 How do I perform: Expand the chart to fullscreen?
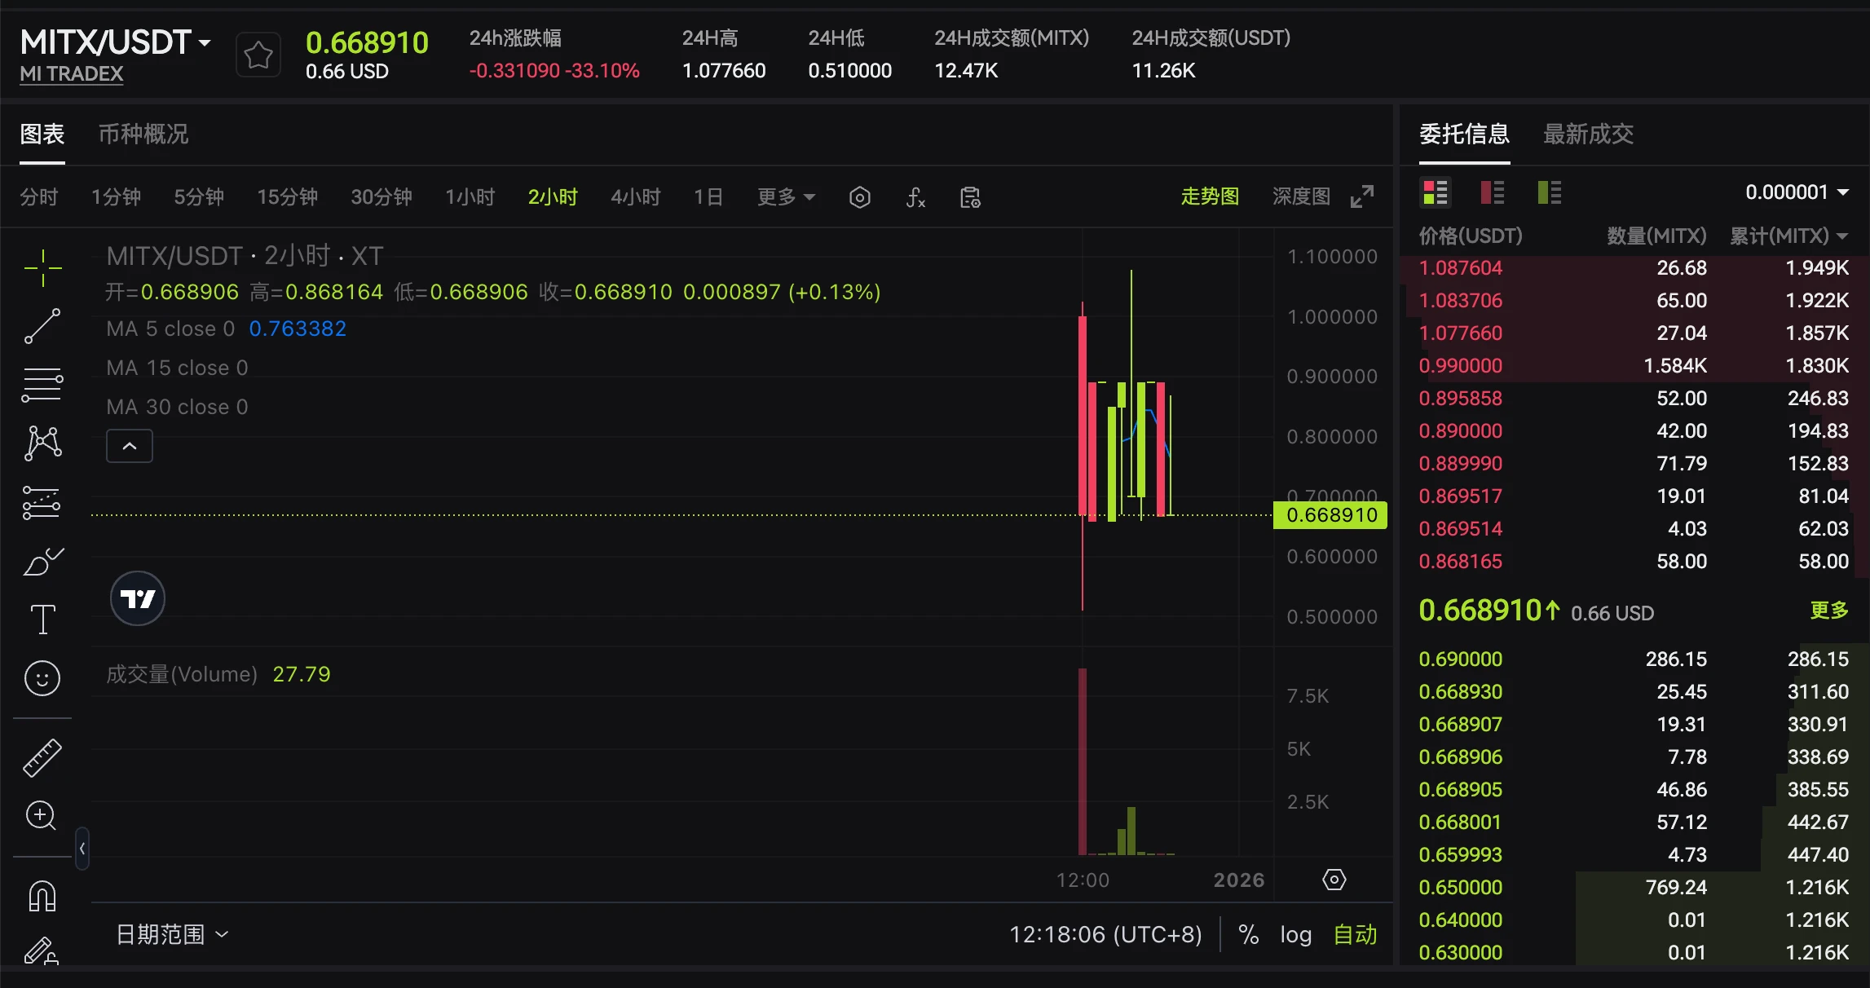tap(1362, 196)
